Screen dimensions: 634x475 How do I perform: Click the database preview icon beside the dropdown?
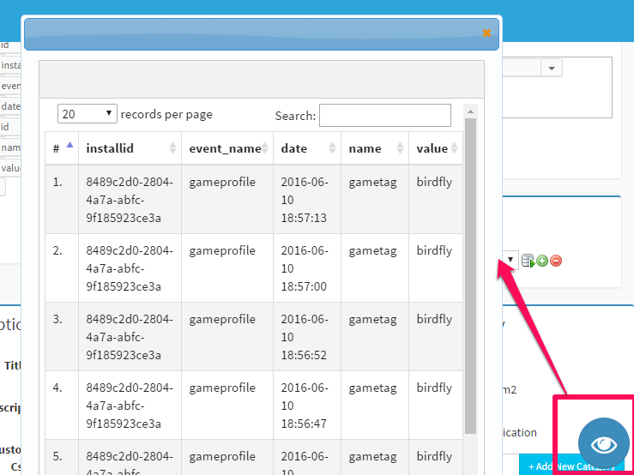[x=528, y=261]
